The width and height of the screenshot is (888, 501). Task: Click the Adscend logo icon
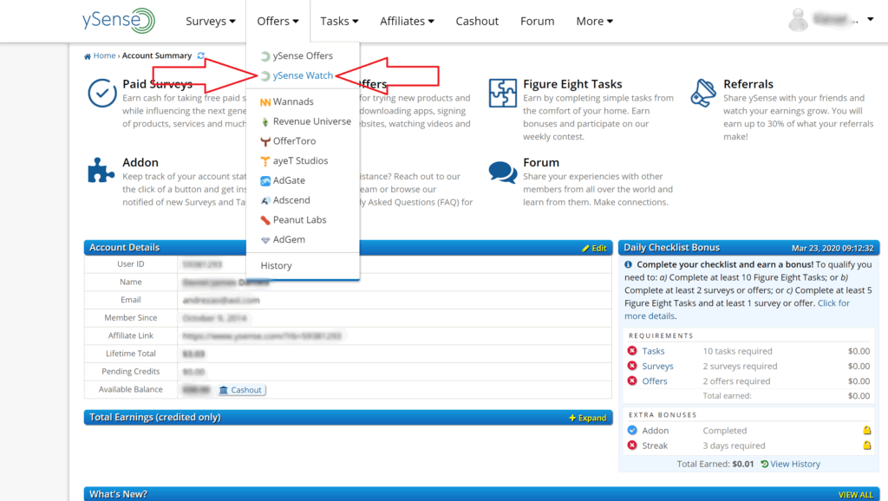point(265,200)
